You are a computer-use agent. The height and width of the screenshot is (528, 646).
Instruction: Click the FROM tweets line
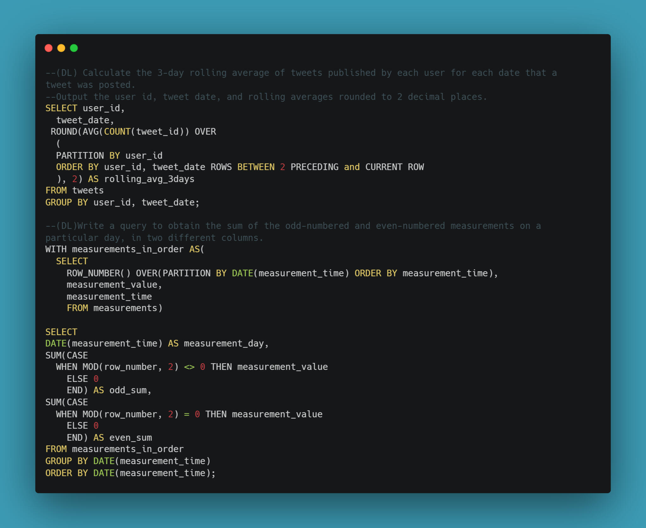pos(75,190)
